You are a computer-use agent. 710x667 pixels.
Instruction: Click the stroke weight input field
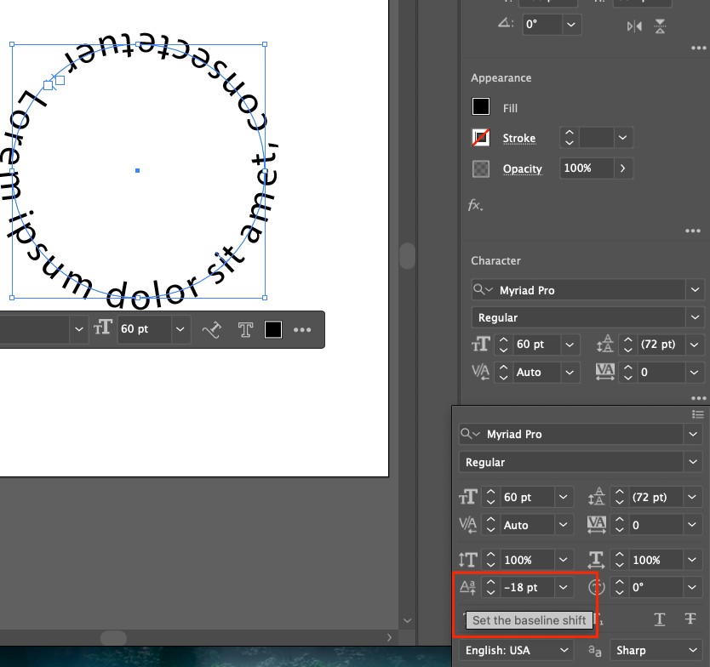(596, 138)
